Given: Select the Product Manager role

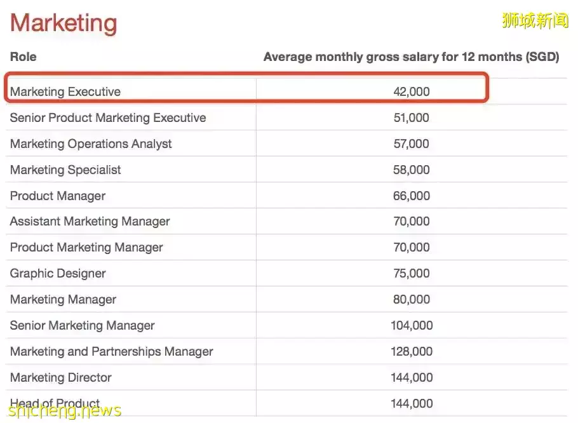Looking at the screenshot, I should click(58, 196).
